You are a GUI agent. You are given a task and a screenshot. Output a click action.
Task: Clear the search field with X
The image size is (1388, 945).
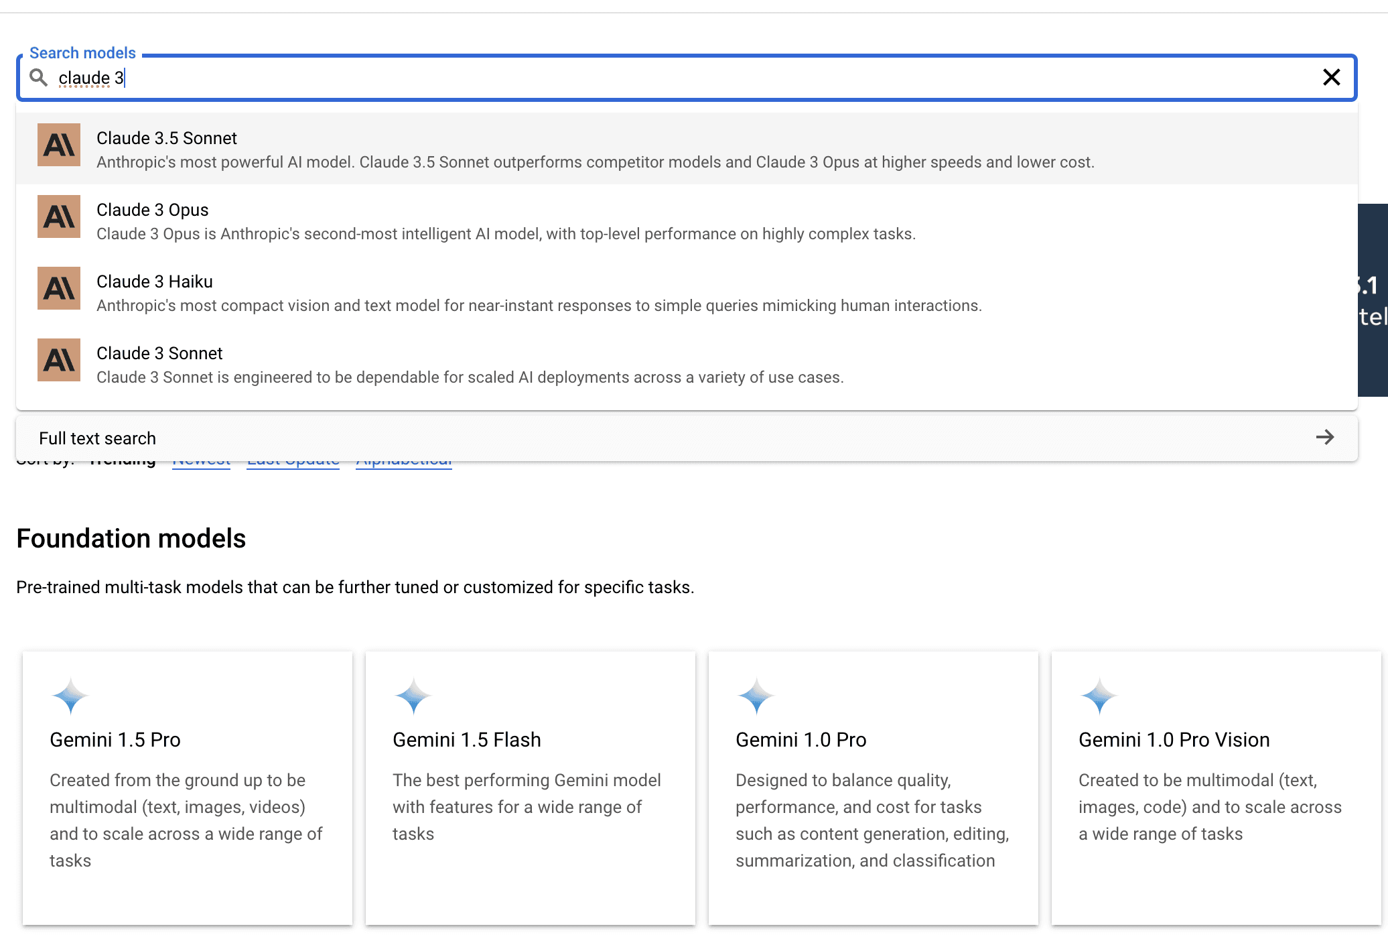(x=1331, y=78)
